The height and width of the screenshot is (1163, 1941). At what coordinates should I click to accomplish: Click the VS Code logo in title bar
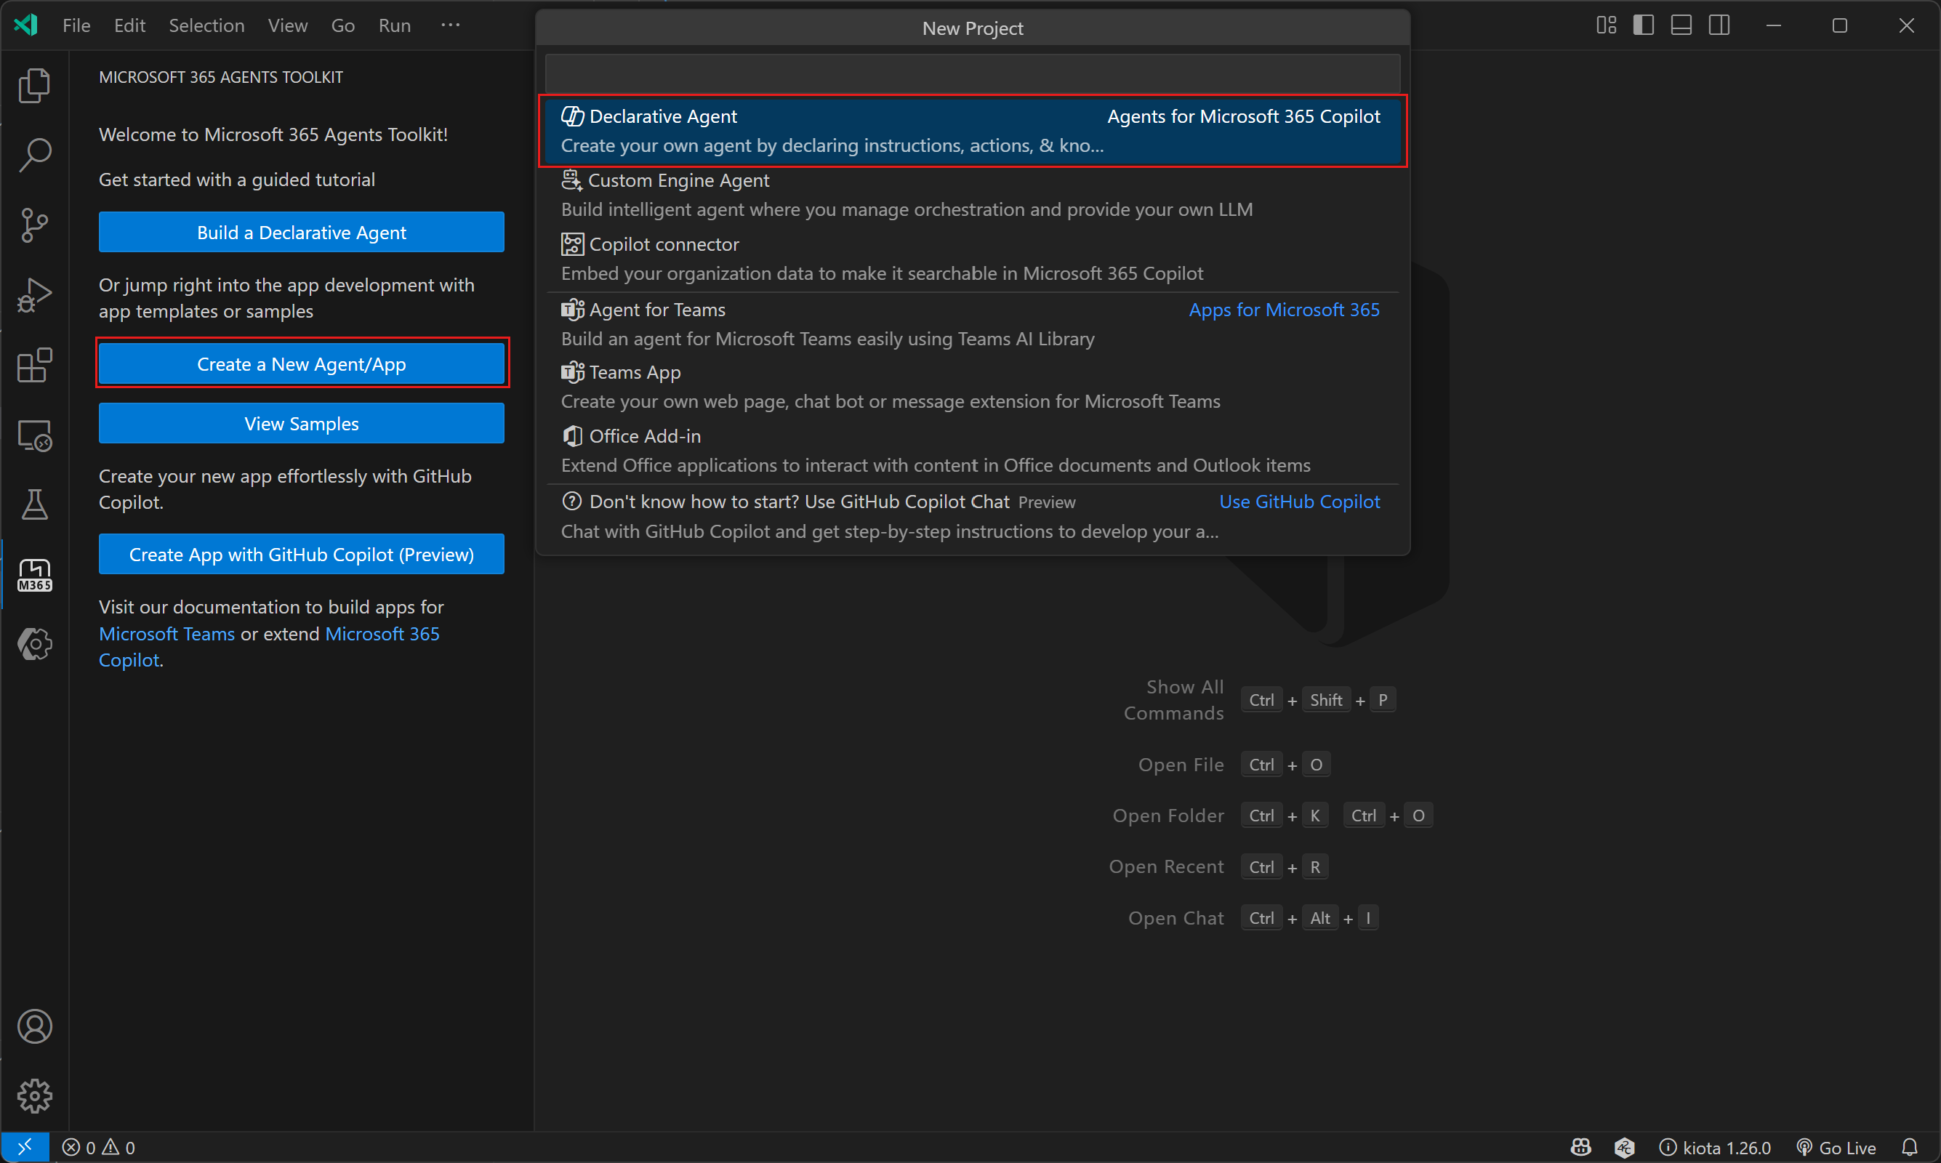[x=26, y=25]
